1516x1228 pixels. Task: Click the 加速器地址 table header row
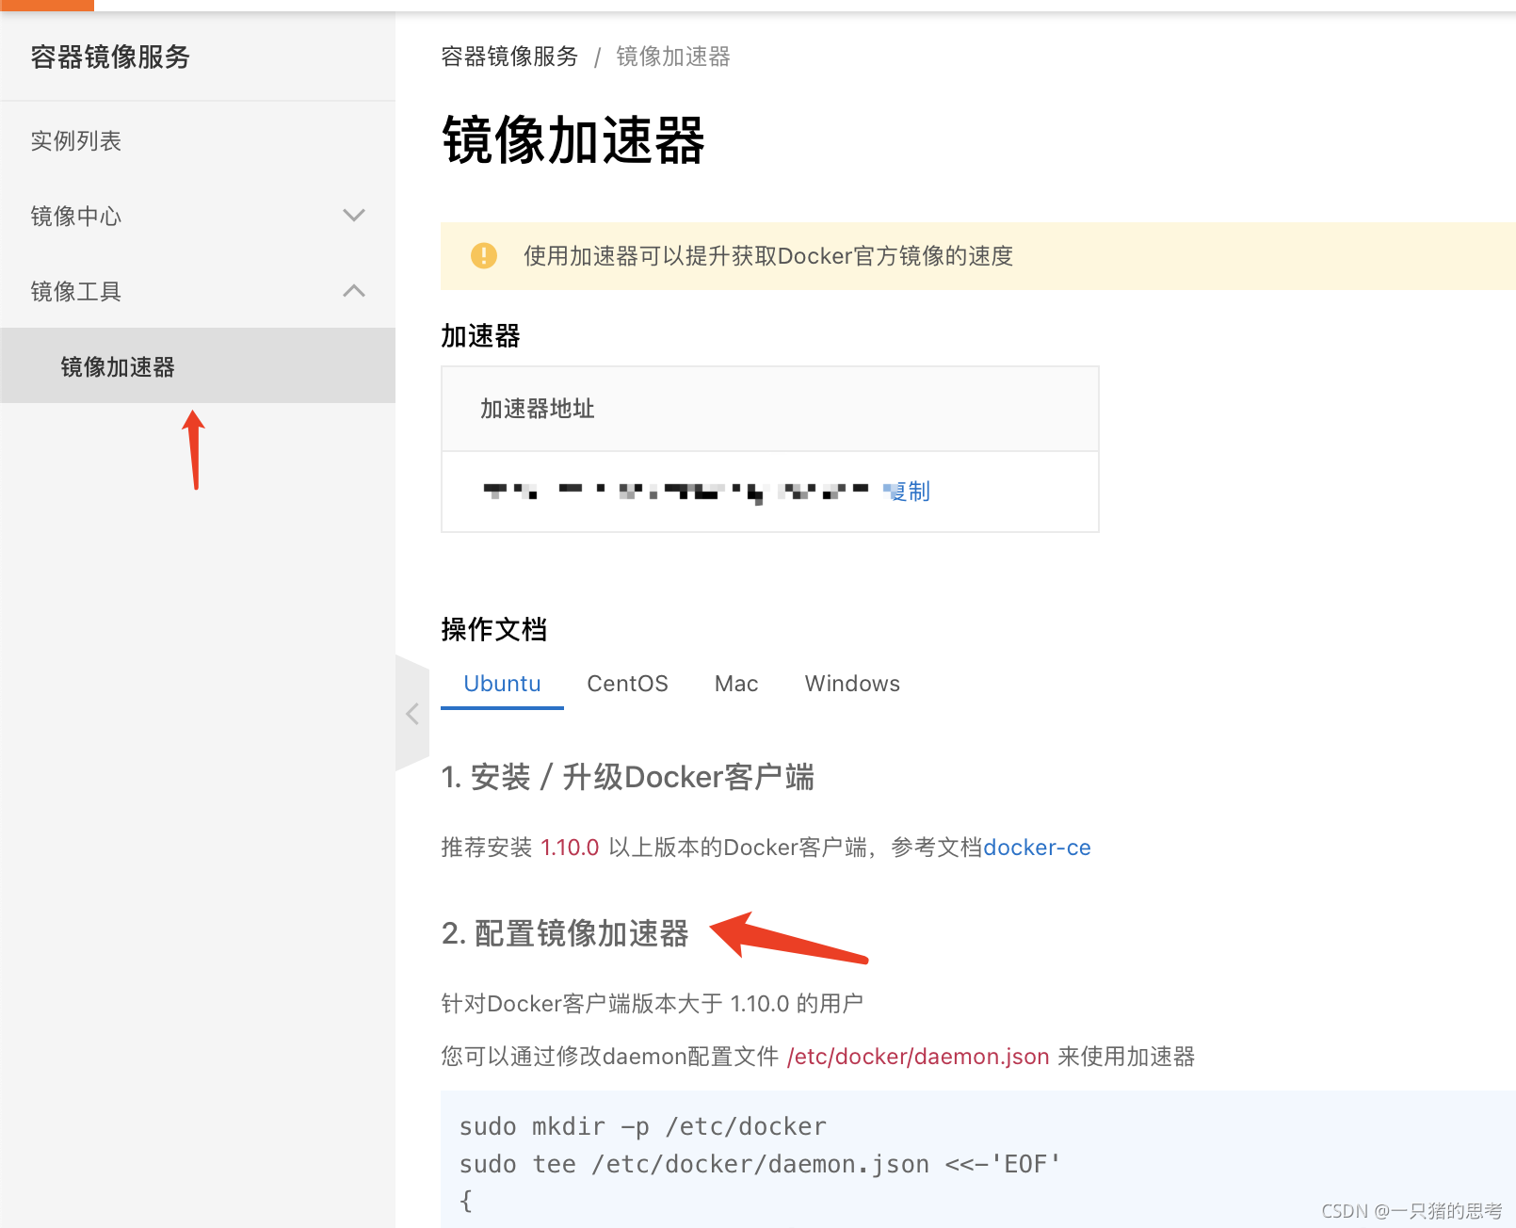(x=536, y=408)
